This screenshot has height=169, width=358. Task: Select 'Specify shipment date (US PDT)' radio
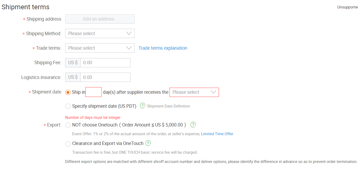68,106
